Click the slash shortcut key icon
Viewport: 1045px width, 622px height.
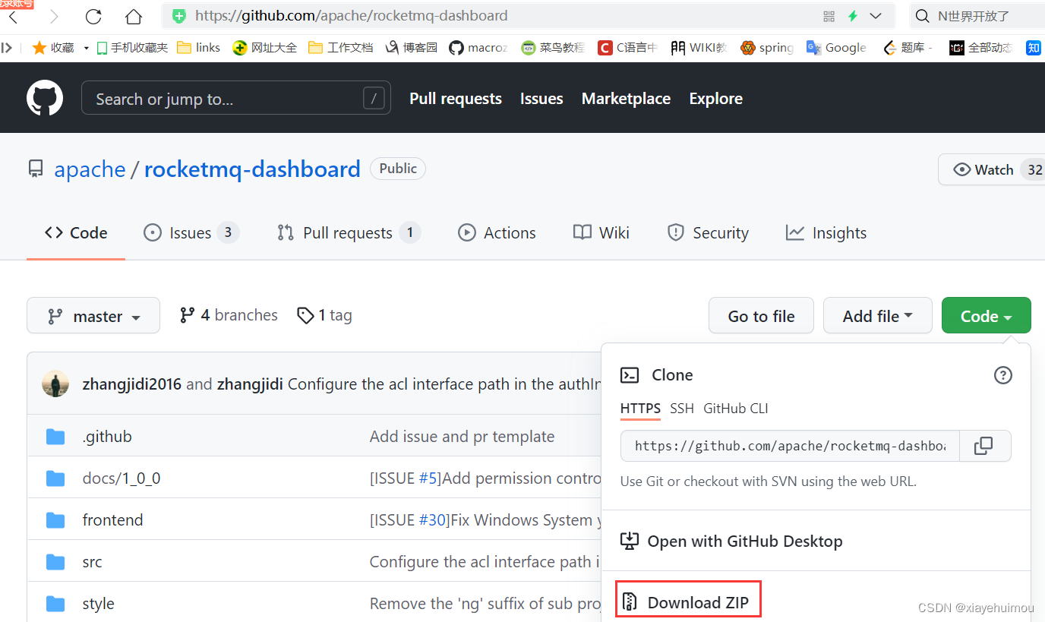coord(373,98)
